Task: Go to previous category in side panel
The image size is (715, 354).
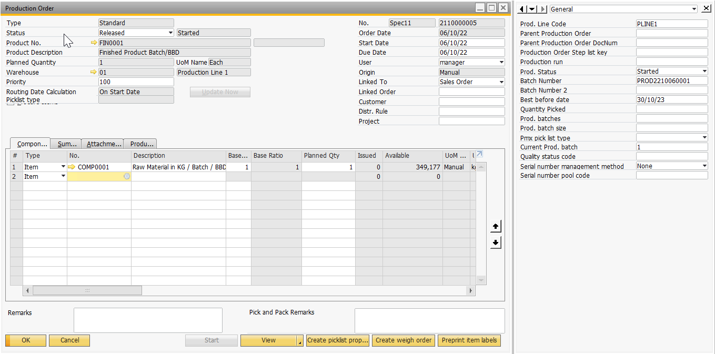Action: pyautogui.click(x=522, y=9)
